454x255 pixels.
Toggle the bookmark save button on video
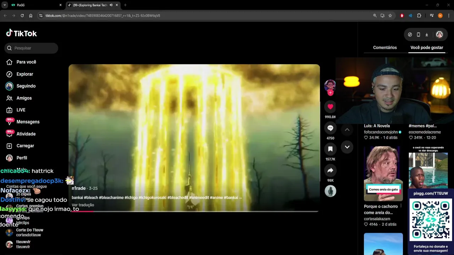330,149
